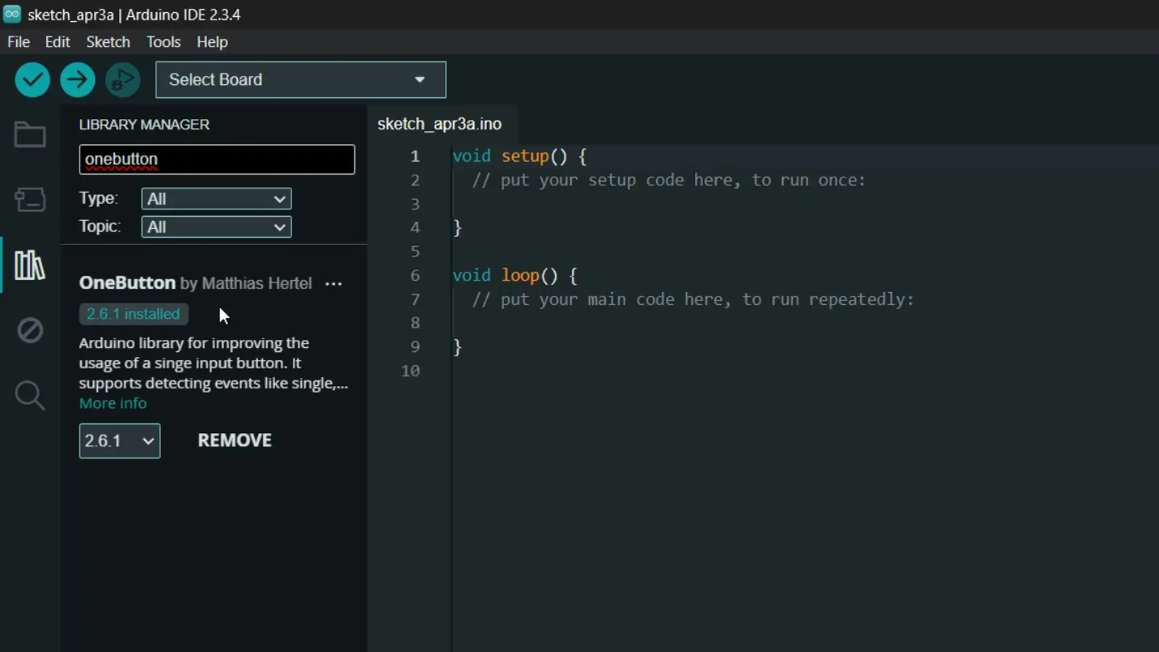Follow the More info link
Viewport: 1159px width, 652px height.
[113, 403]
